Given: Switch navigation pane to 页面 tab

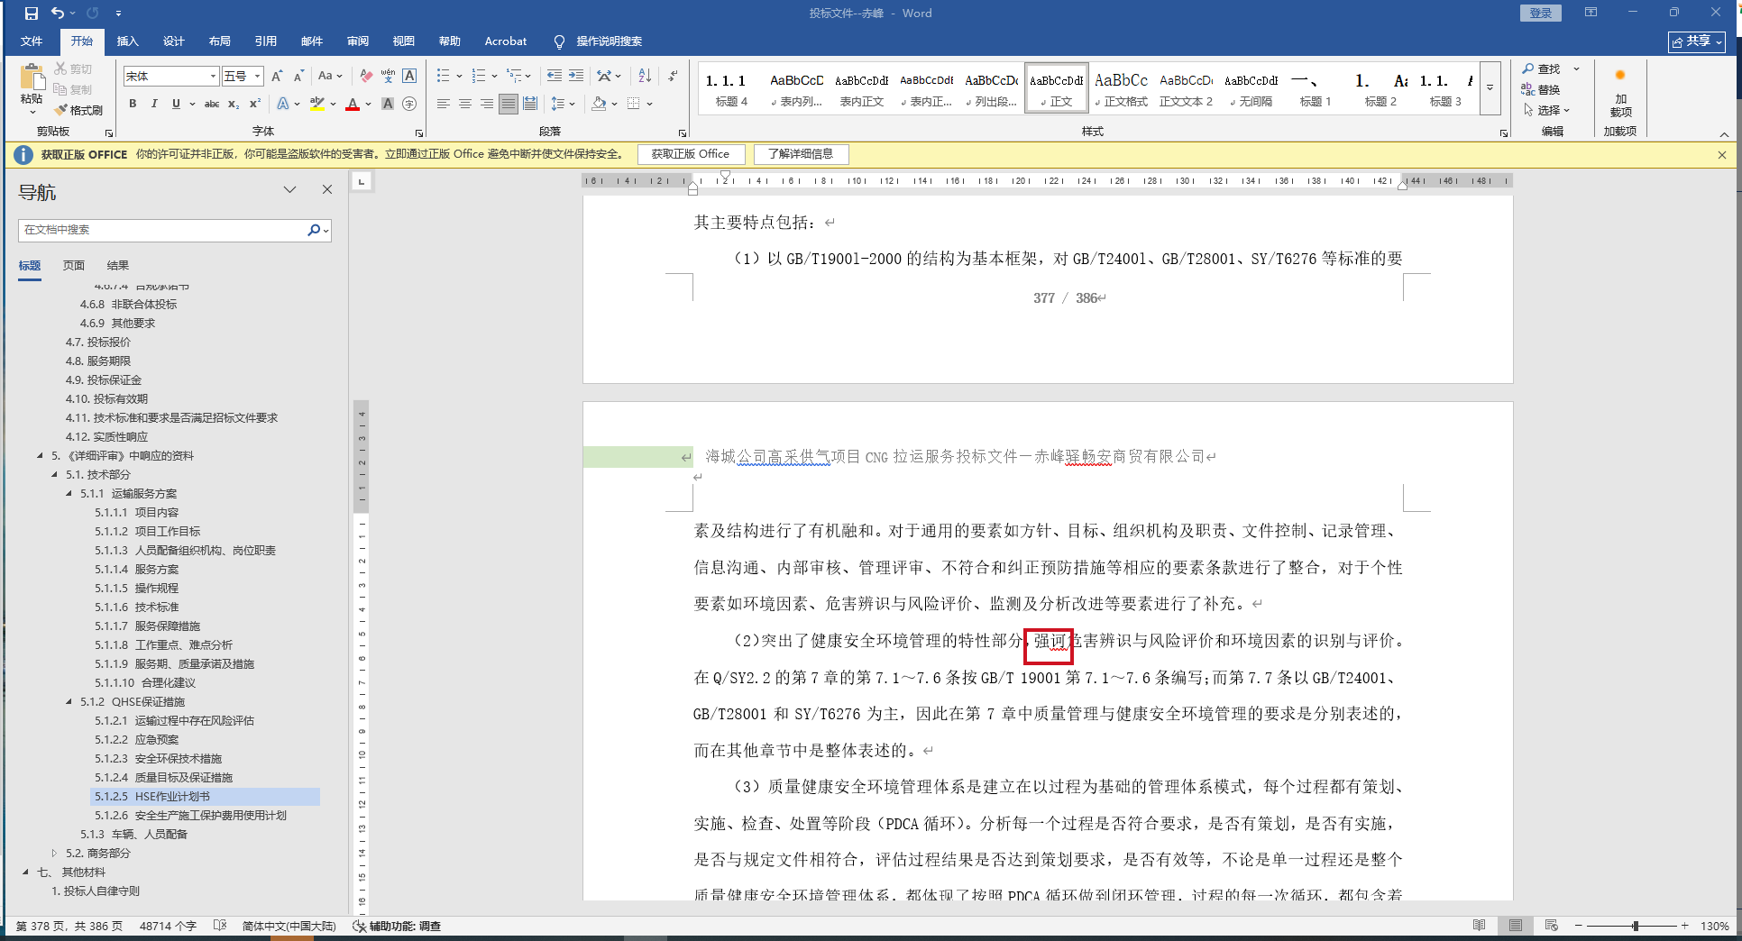Looking at the screenshot, I should tap(74, 266).
